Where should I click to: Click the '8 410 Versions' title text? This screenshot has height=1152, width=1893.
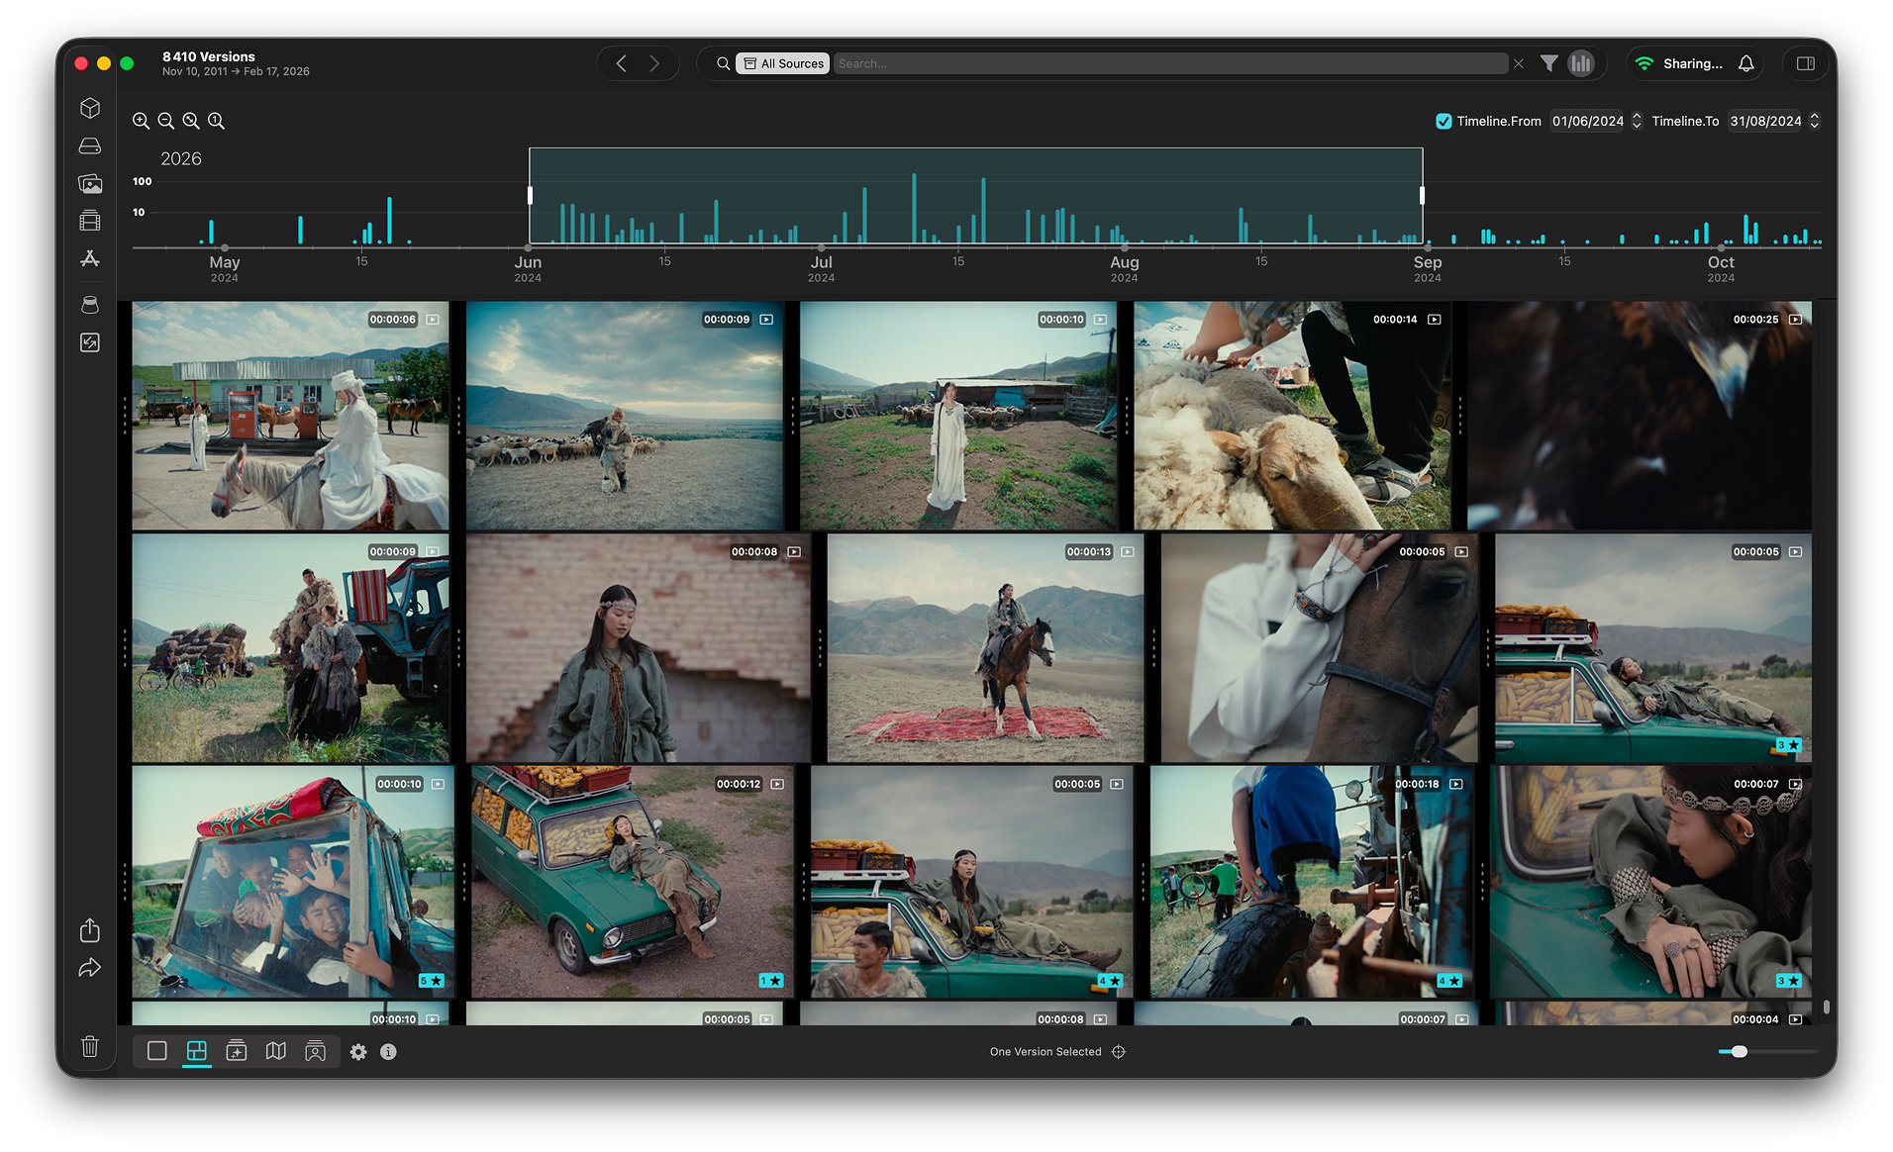(209, 56)
